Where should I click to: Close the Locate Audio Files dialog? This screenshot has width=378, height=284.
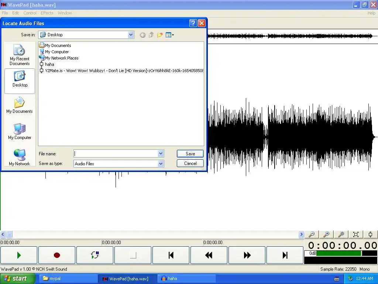point(202,23)
